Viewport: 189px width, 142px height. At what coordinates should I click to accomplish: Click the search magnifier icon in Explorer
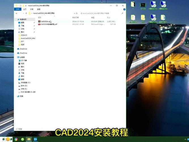coord(122,13)
